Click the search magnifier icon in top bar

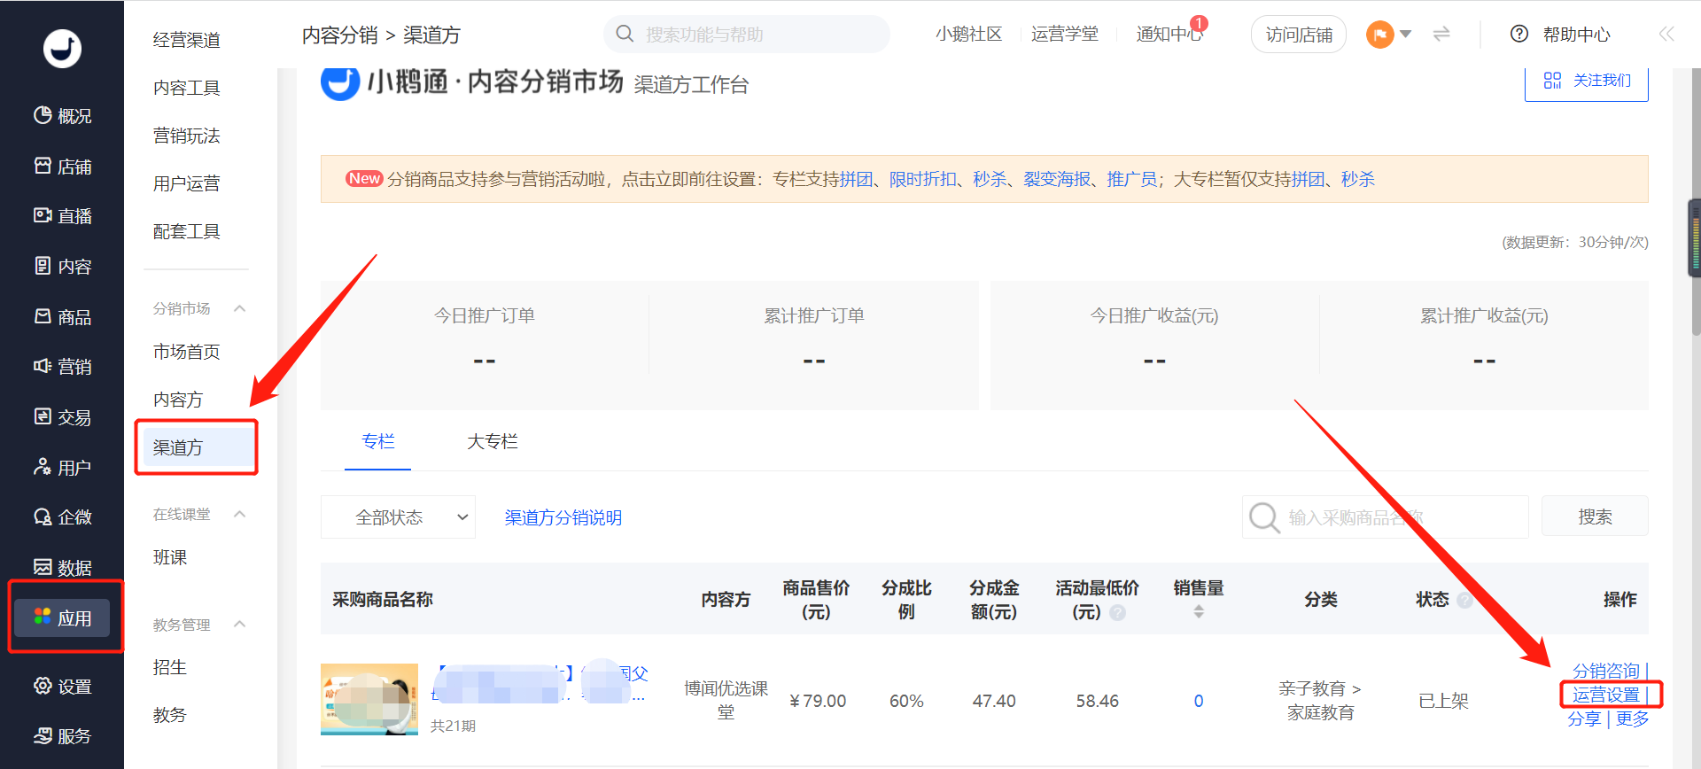click(x=625, y=34)
